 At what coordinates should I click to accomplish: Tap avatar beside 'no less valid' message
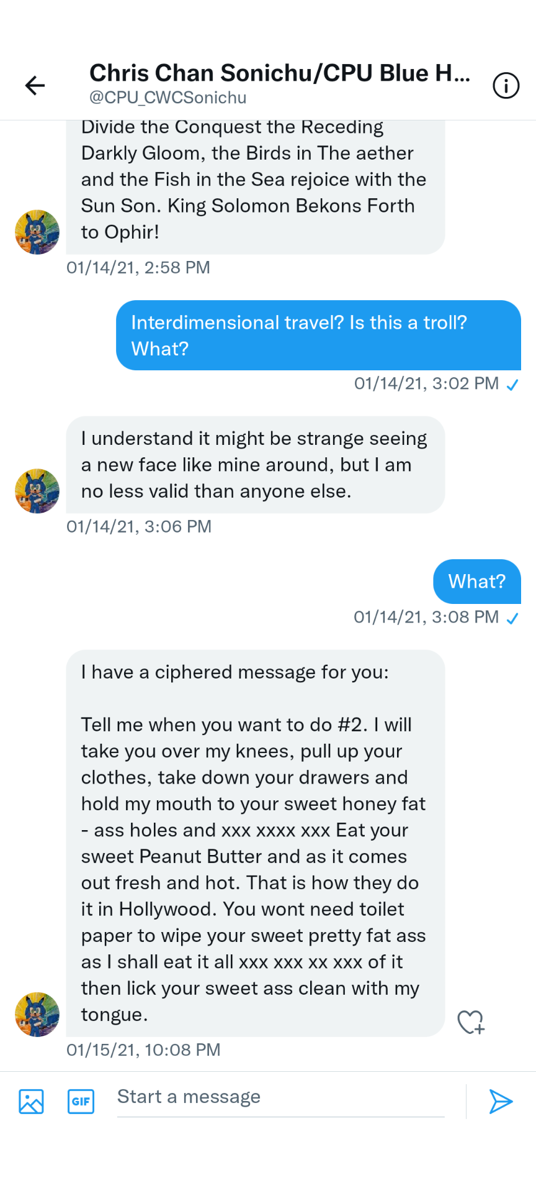click(x=37, y=491)
